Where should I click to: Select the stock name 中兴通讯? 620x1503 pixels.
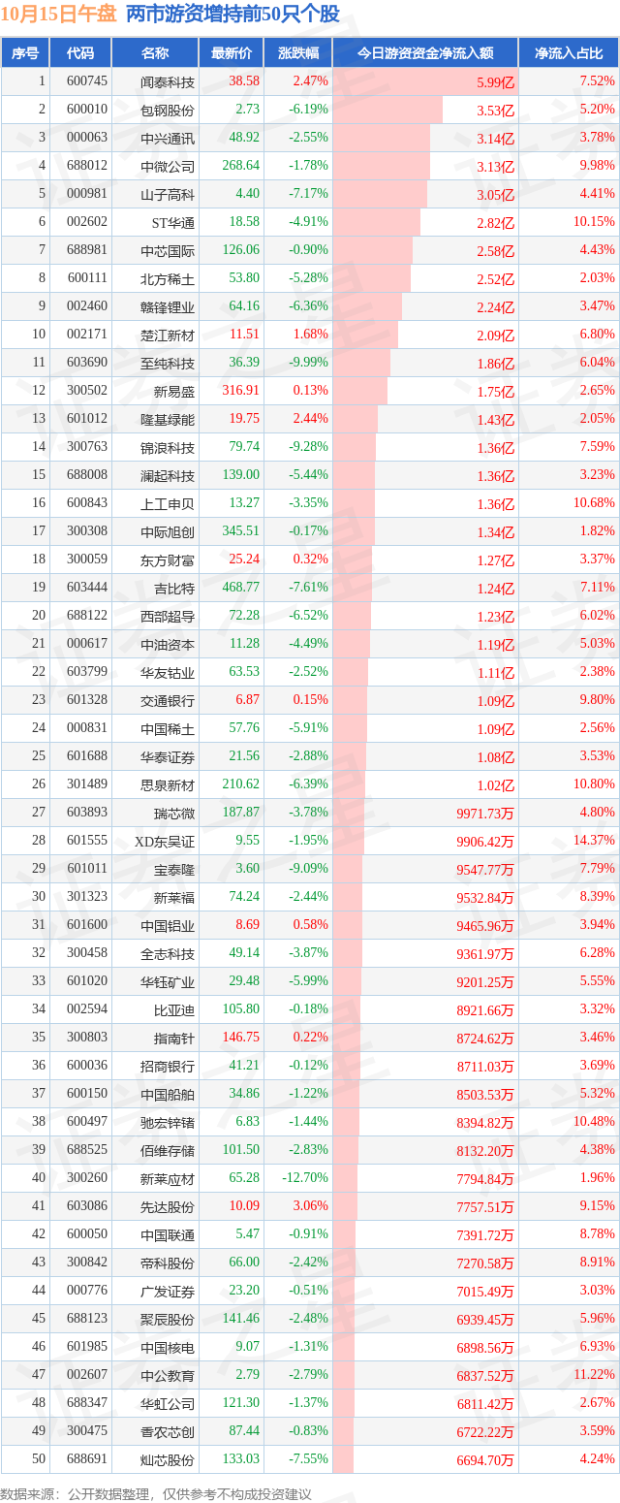[168, 139]
